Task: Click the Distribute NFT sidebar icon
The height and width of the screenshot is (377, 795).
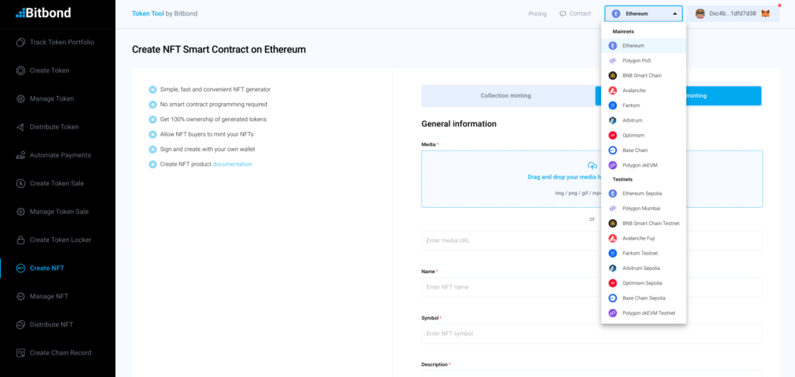Action: point(20,324)
